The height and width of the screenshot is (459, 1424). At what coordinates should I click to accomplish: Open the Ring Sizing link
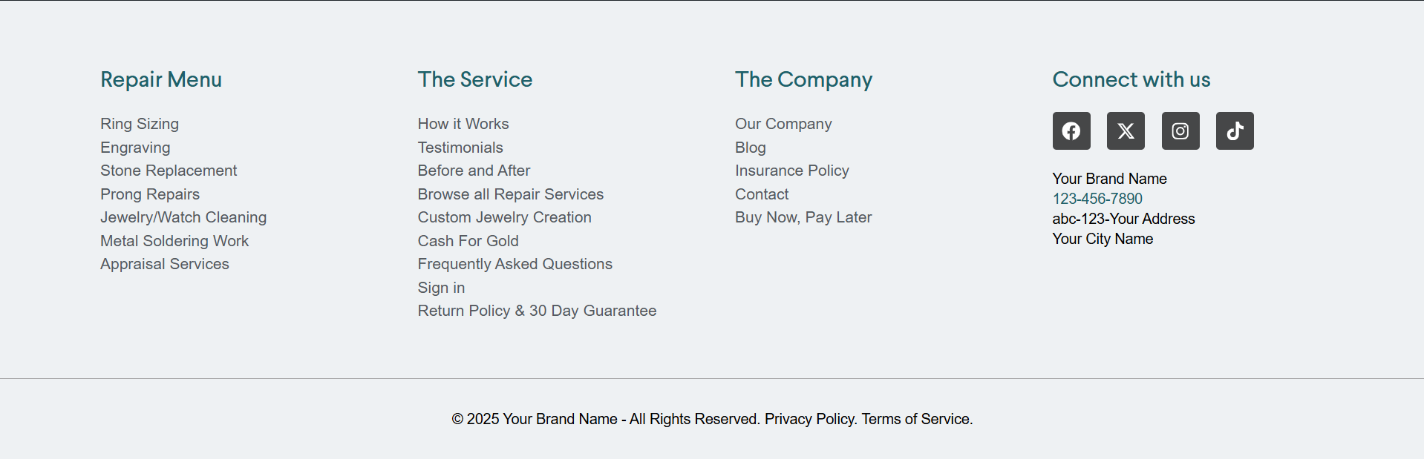pos(140,124)
